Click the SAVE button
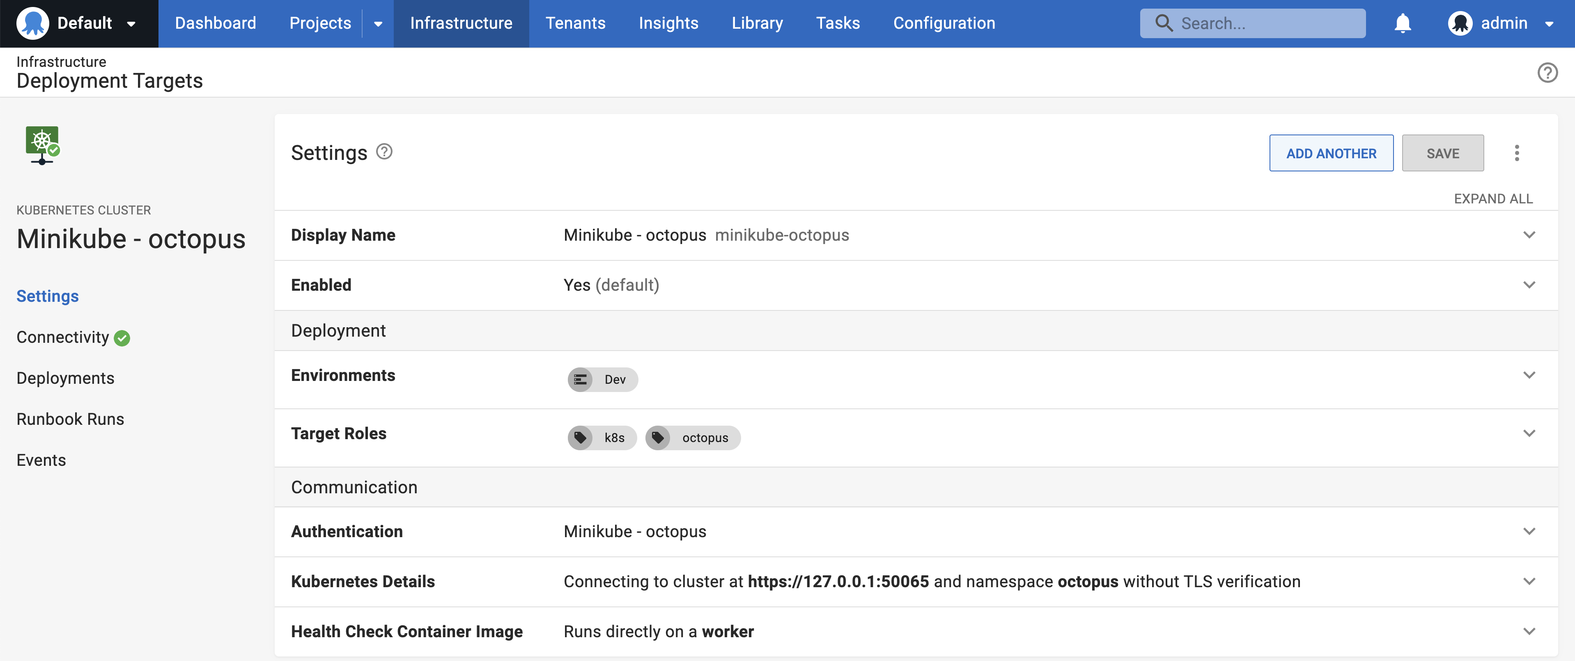 click(x=1443, y=153)
